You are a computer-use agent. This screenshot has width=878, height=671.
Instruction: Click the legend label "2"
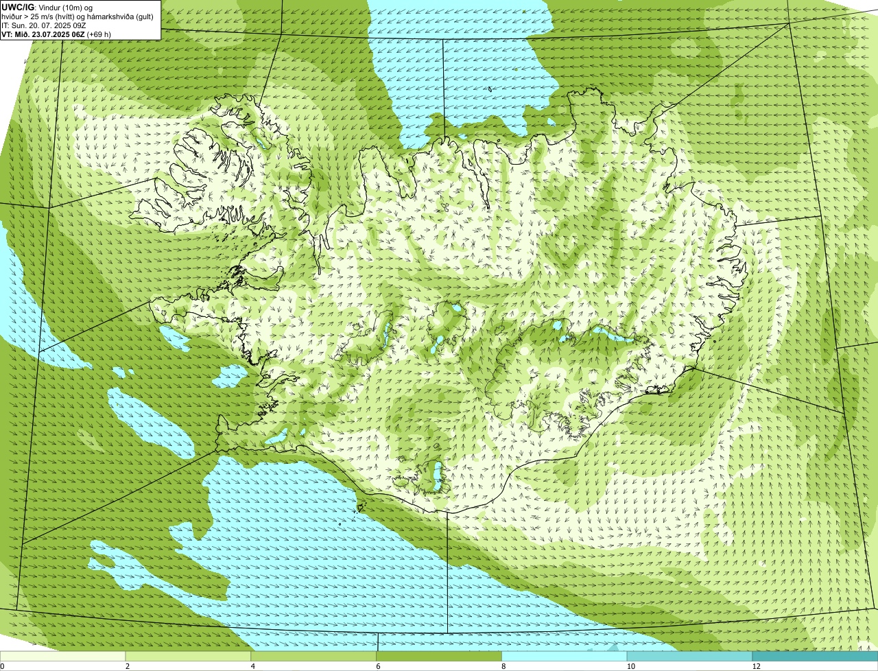click(127, 666)
